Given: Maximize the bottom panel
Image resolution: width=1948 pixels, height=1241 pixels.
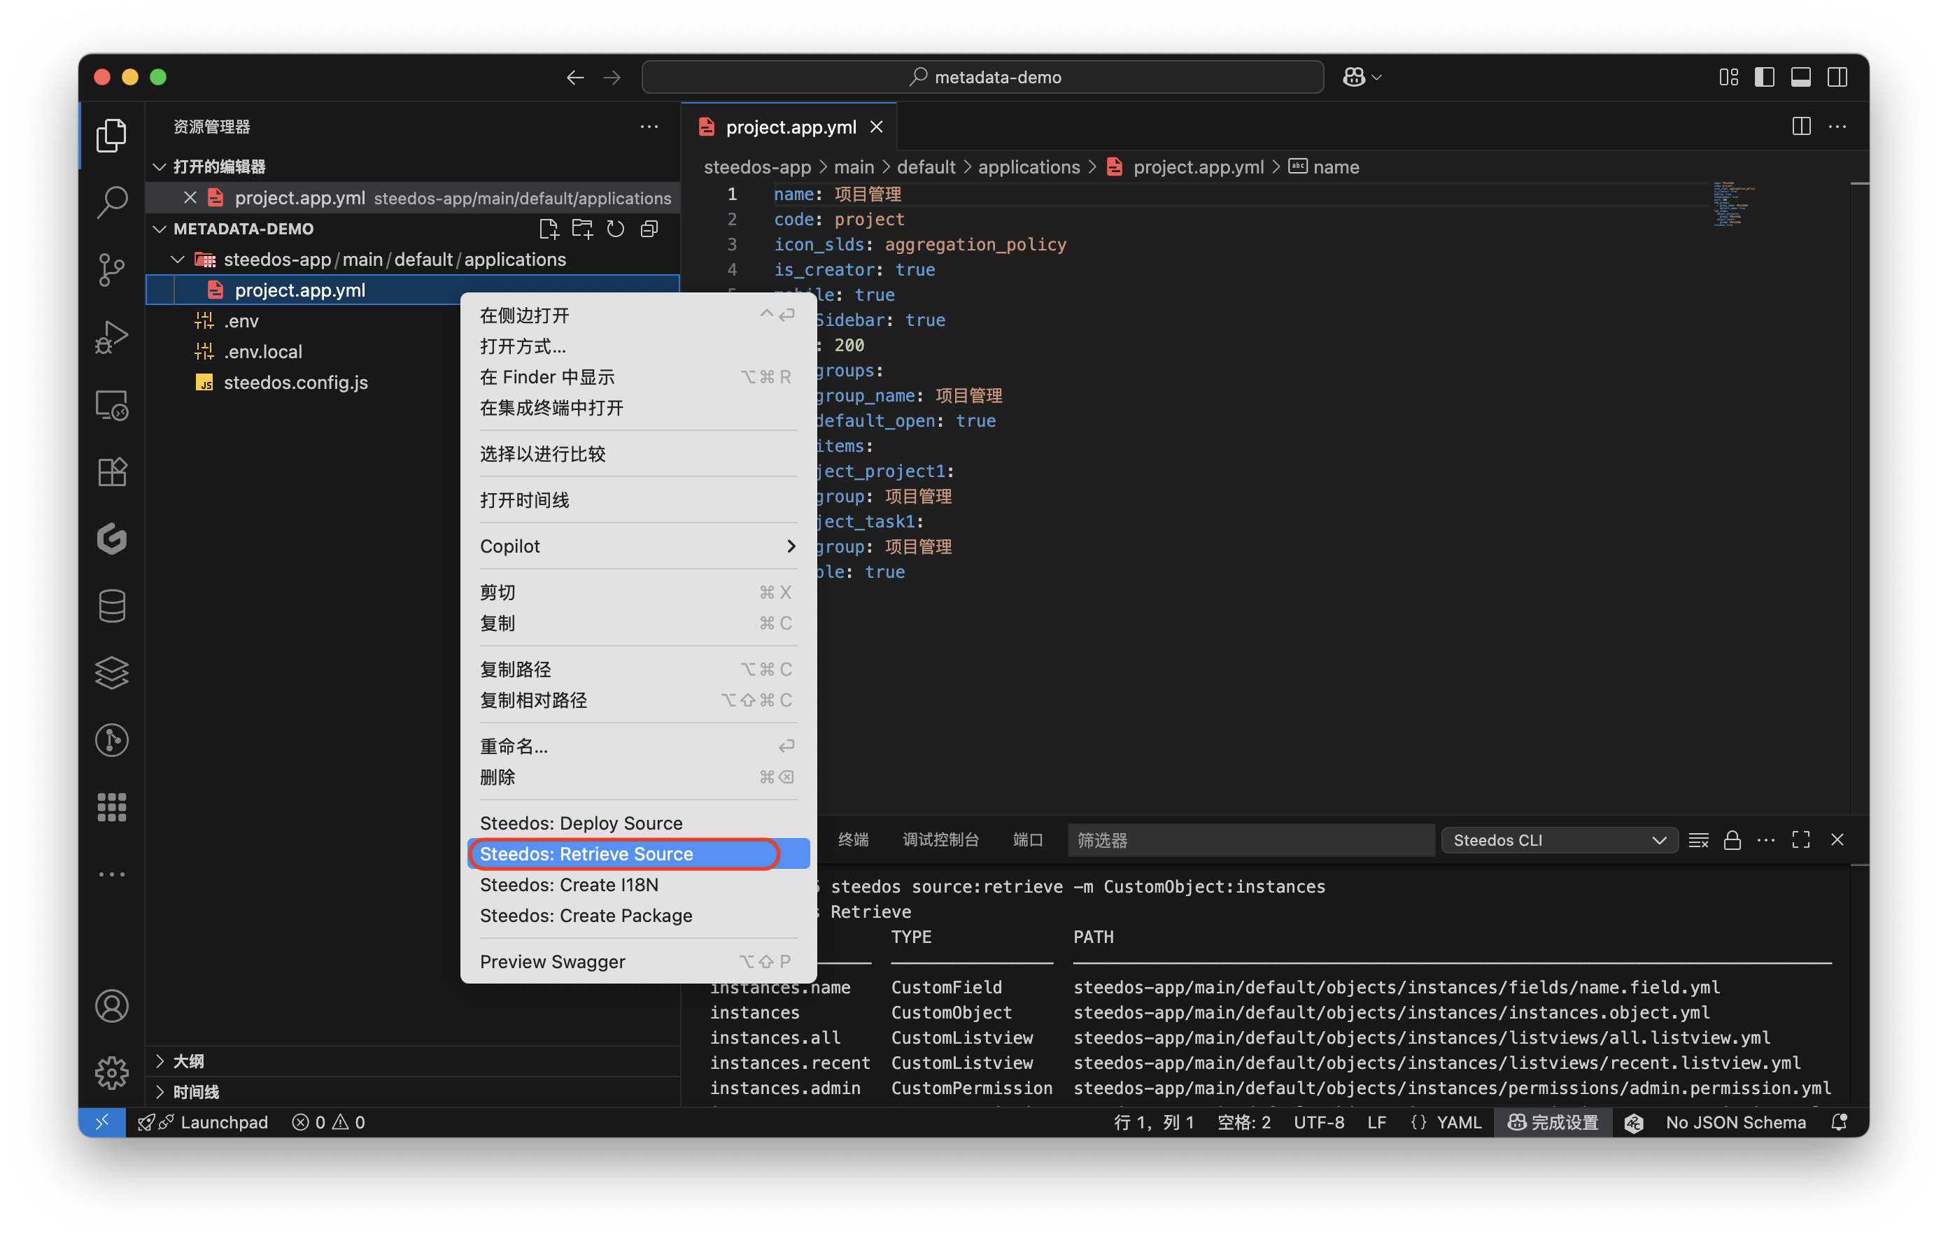Looking at the screenshot, I should [x=1801, y=841].
